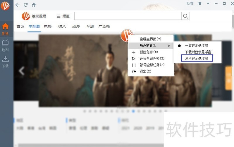Viewport: 234px width, 147px height.
Task: Go to previous banner with left arrow
Action: click(x=21, y=70)
